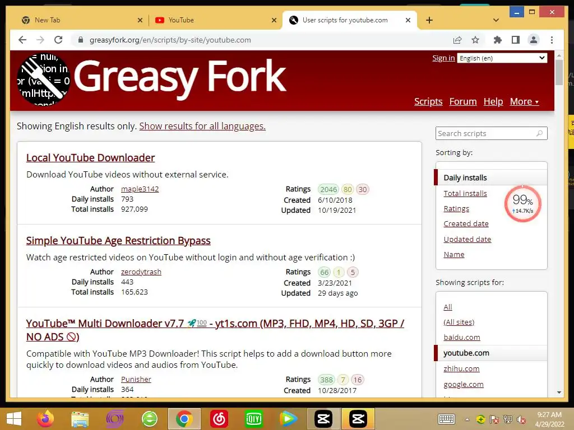
Task: Click scrollbar down arrow
Action: [x=559, y=392]
